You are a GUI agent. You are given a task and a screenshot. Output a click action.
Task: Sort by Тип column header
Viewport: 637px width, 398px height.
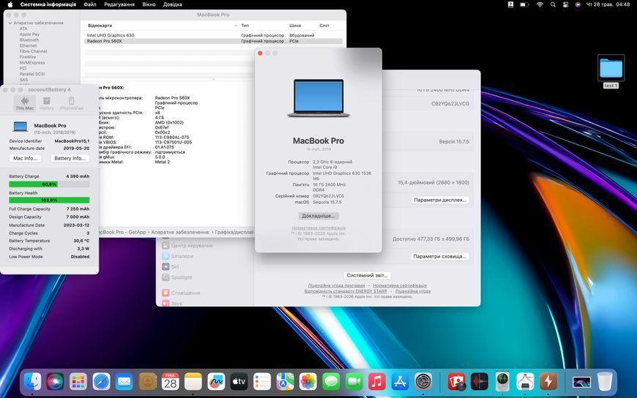tap(263, 26)
